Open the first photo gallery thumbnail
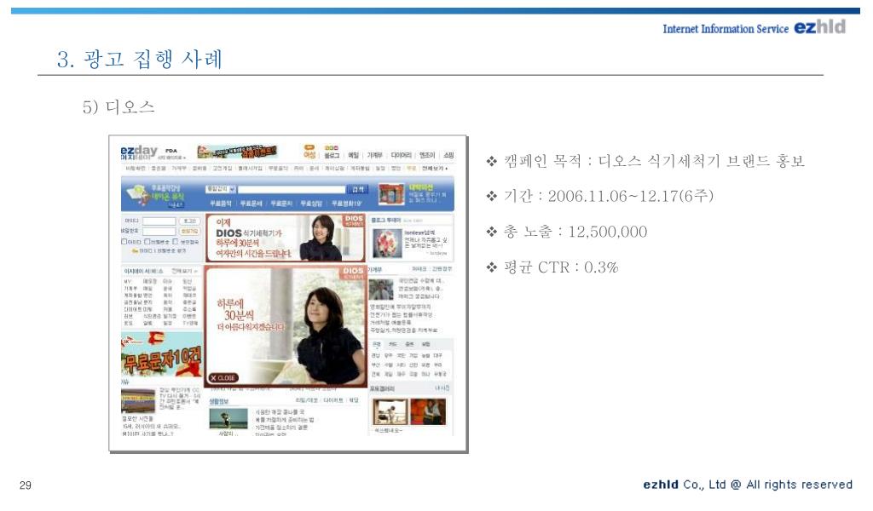 click(389, 411)
